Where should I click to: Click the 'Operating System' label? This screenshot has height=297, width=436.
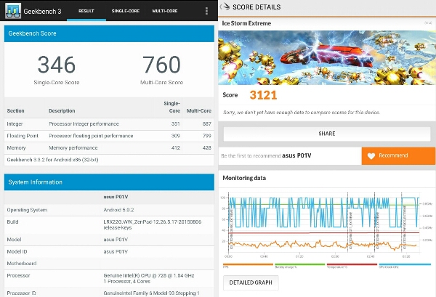click(x=27, y=210)
